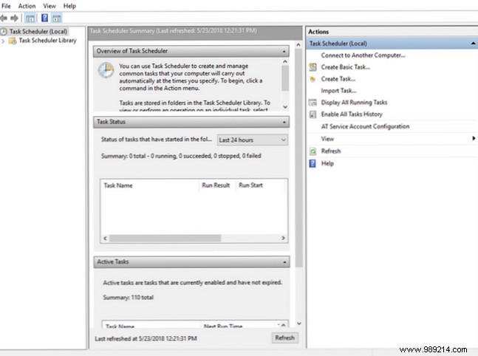
Task: Expand the Task Scheduler Library tree node
Action: tap(4, 41)
